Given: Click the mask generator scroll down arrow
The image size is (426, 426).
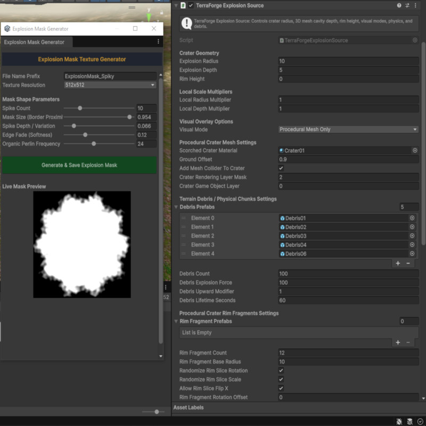Looking at the screenshot, I should 161,356.
